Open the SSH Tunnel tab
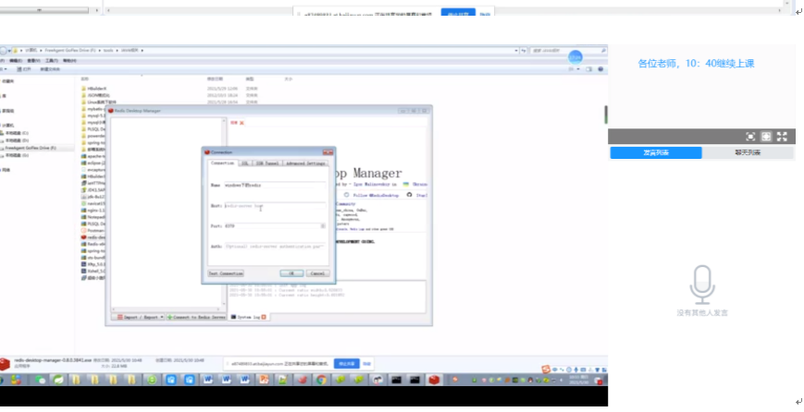This screenshot has width=804, height=412. (x=266, y=164)
